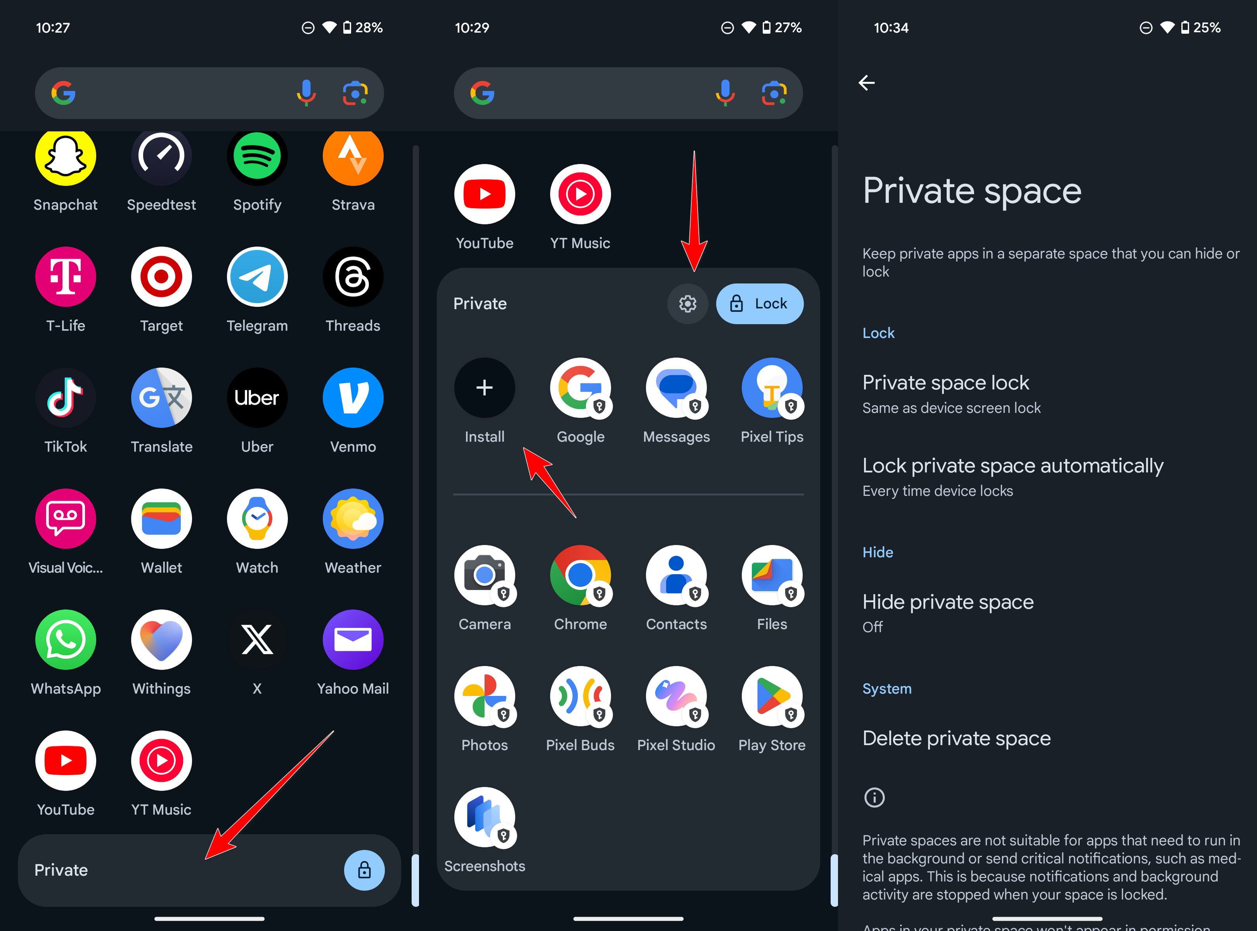Scroll down in private space settings

1047,685
